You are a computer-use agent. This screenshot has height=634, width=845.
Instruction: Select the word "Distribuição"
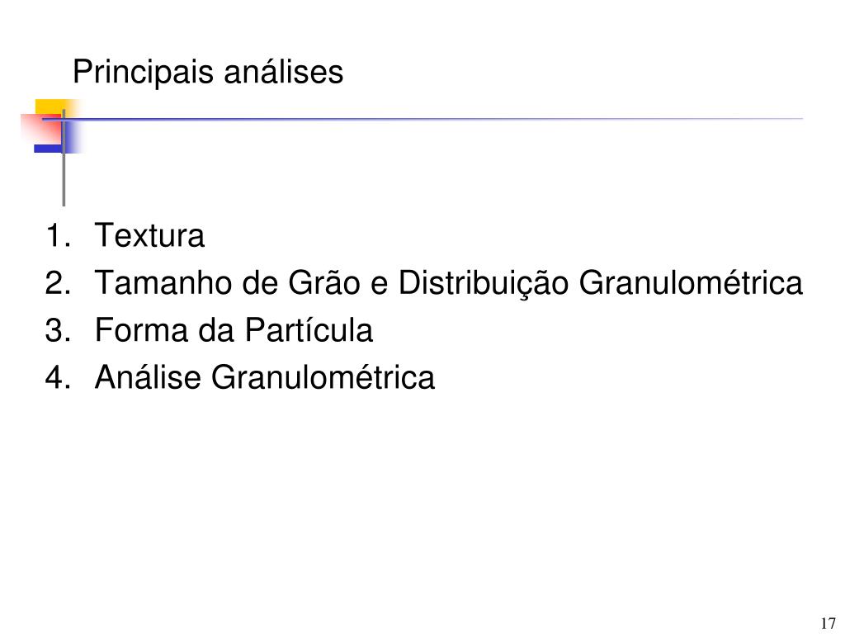pyautogui.click(x=484, y=283)
